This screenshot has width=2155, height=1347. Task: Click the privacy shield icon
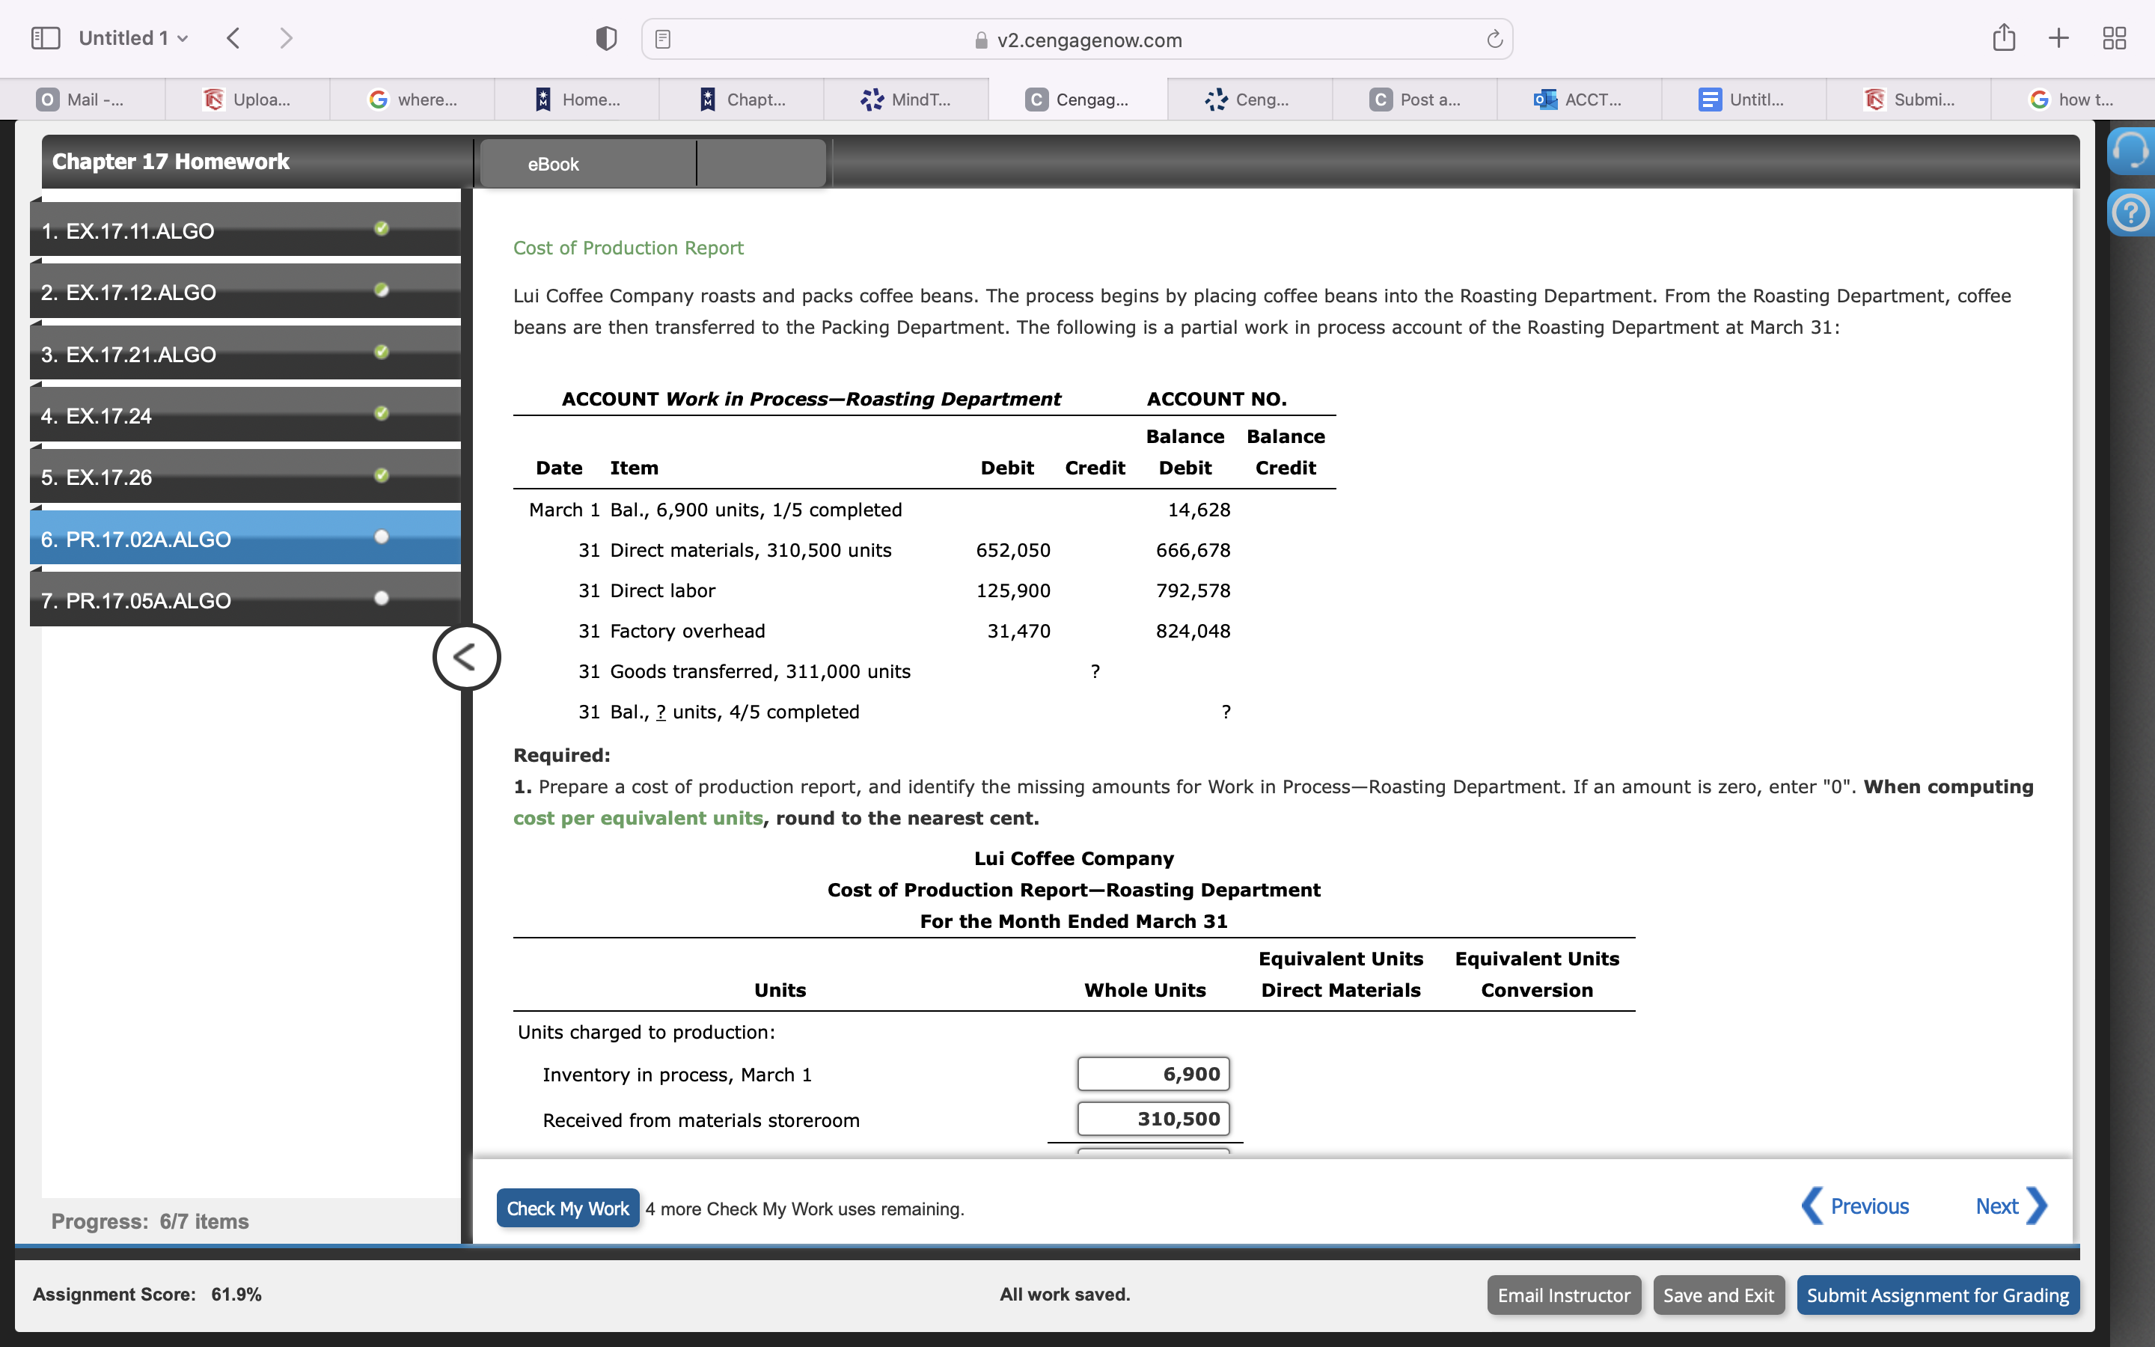point(605,38)
